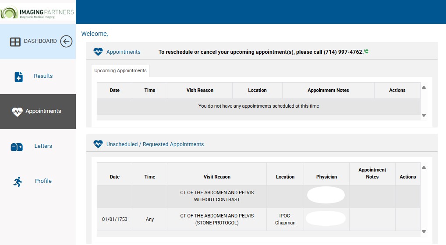446x245 pixels.
Task: Select the Stone Protocol CT appointment row
Action: (x=217, y=219)
